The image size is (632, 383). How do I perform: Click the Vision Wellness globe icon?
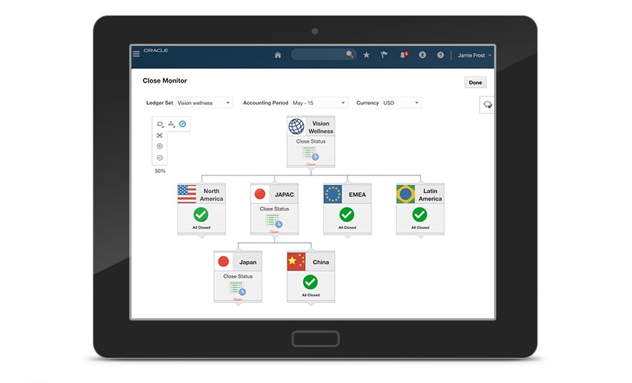click(x=296, y=126)
